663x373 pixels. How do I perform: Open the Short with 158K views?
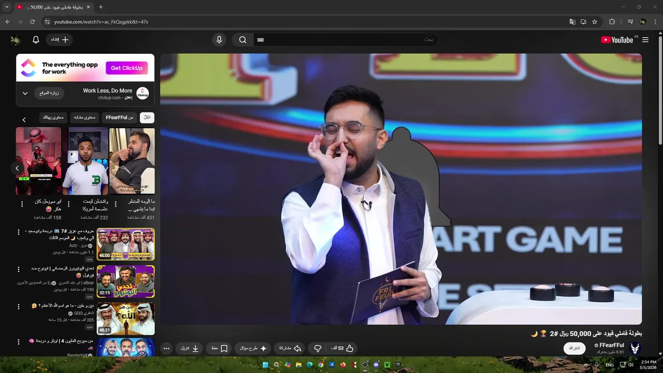pyautogui.click(x=38, y=161)
